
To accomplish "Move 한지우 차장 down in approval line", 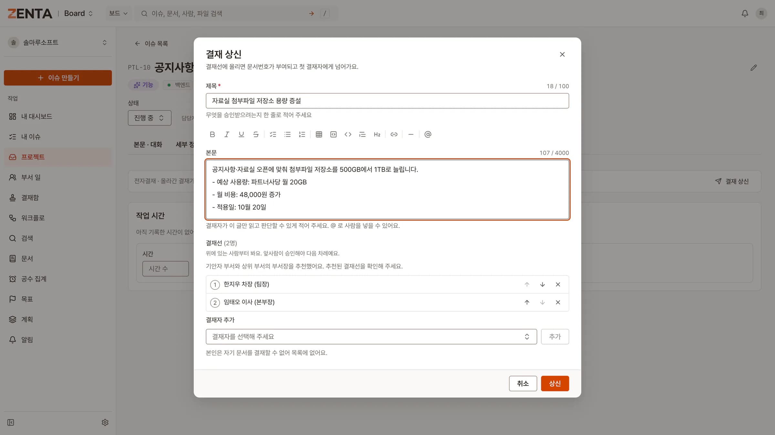I will pyautogui.click(x=542, y=285).
